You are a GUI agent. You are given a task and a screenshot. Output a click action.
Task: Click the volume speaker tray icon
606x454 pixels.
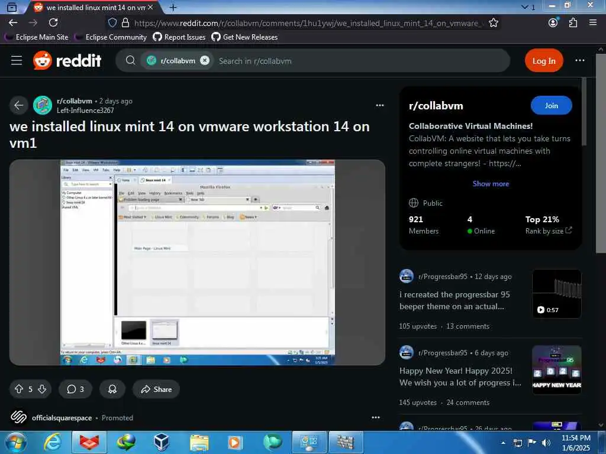click(546, 443)
